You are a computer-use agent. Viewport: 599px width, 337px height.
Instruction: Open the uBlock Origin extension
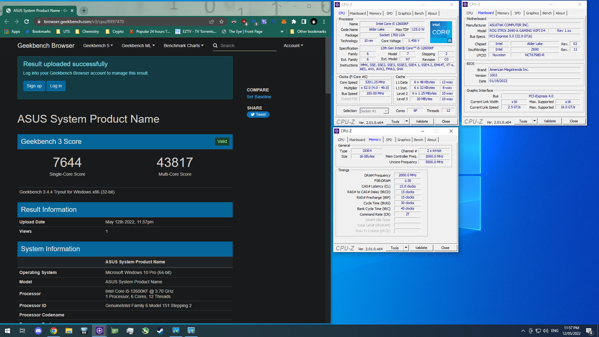click(x=244, y=22)
